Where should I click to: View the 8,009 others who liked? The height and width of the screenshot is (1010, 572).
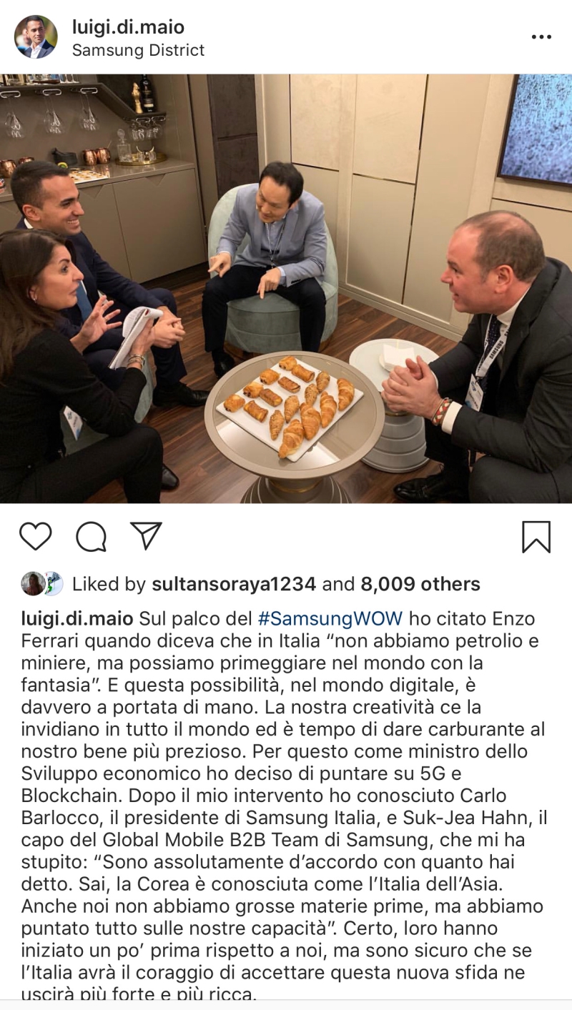420,584
